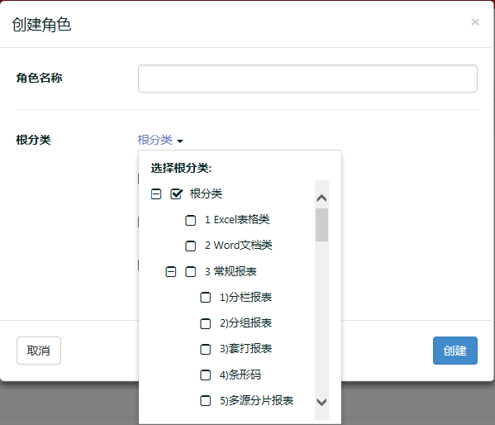Select the 3)套打报表 checkbox
The height and width of the screenshot is (425, 495).
[x=206, y=349]
